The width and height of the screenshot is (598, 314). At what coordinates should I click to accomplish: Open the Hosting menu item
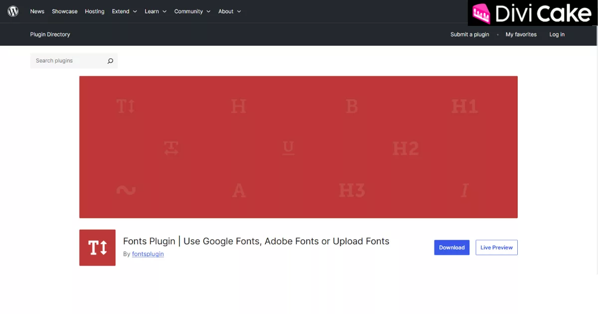(95, 11)
